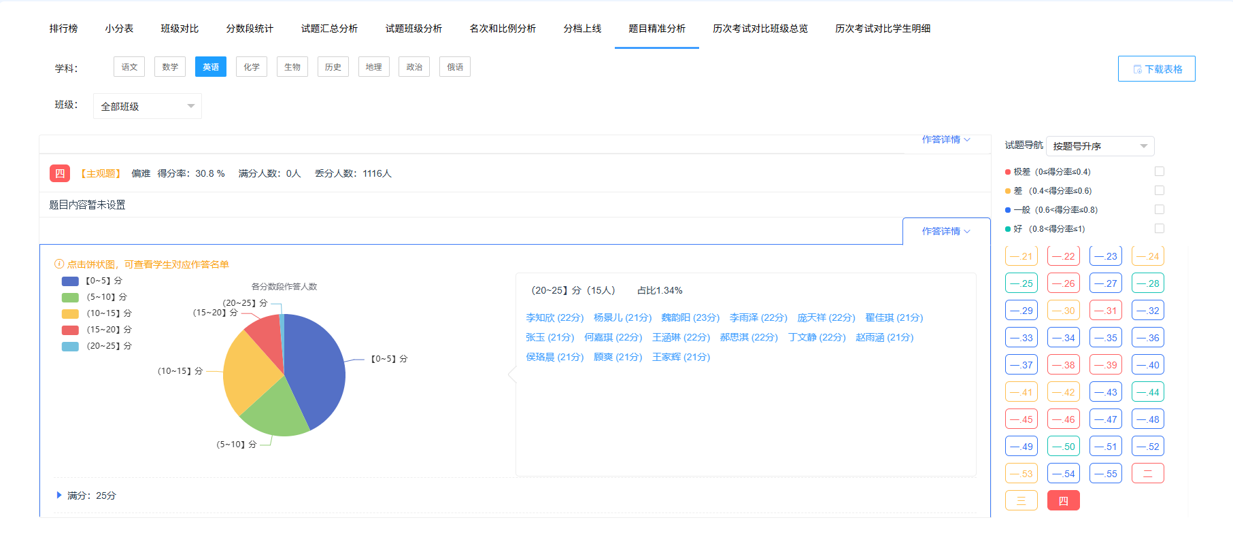The height and width of the screenshot is (539, 1233).
Task: Click the red 四 badge in question header
Action: coord(60,173)
